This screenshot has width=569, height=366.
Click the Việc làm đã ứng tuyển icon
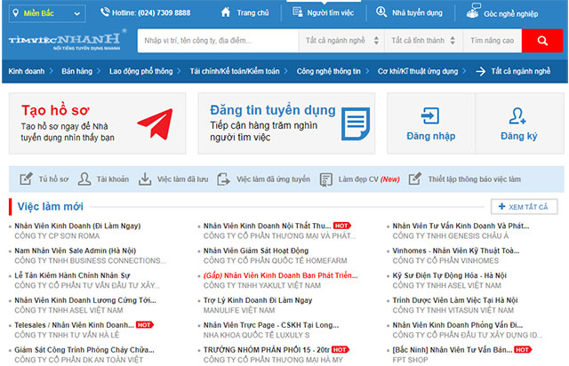(x=223, y=179)
